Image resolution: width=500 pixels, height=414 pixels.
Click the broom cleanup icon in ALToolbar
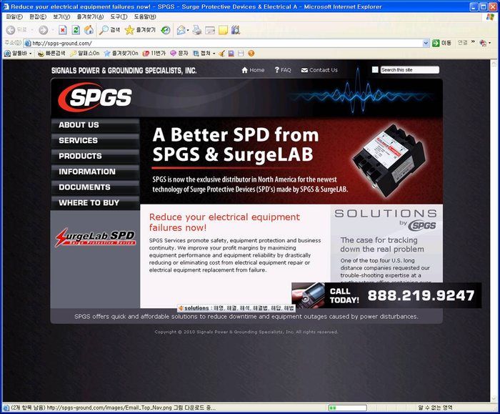(221, 54)
